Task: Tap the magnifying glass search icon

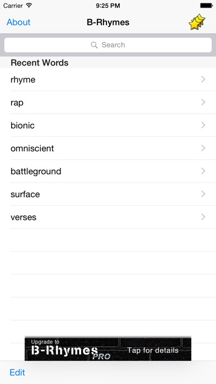Action: (94, 45)
